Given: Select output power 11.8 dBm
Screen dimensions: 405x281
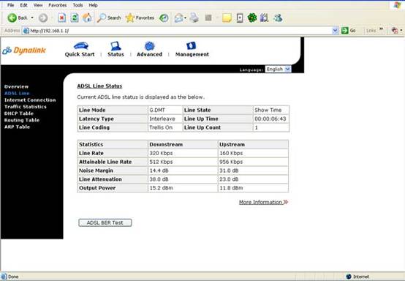Looking at the screenshot, I should pyautogui.click(x=231, y=188).
